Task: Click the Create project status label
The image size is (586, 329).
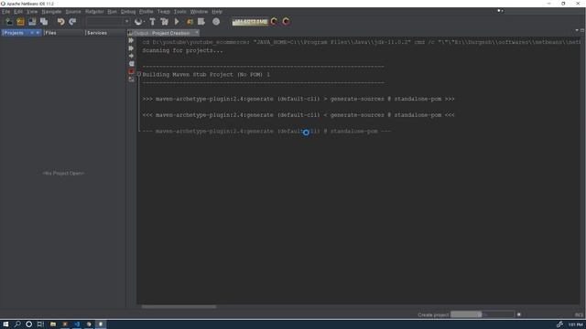Action: (x=433, y=314)
